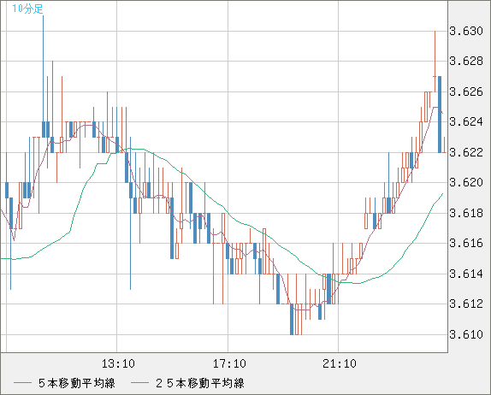Click the 21:10 time axis label

pos(340,363)
